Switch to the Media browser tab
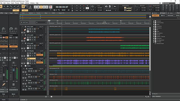 155,13
